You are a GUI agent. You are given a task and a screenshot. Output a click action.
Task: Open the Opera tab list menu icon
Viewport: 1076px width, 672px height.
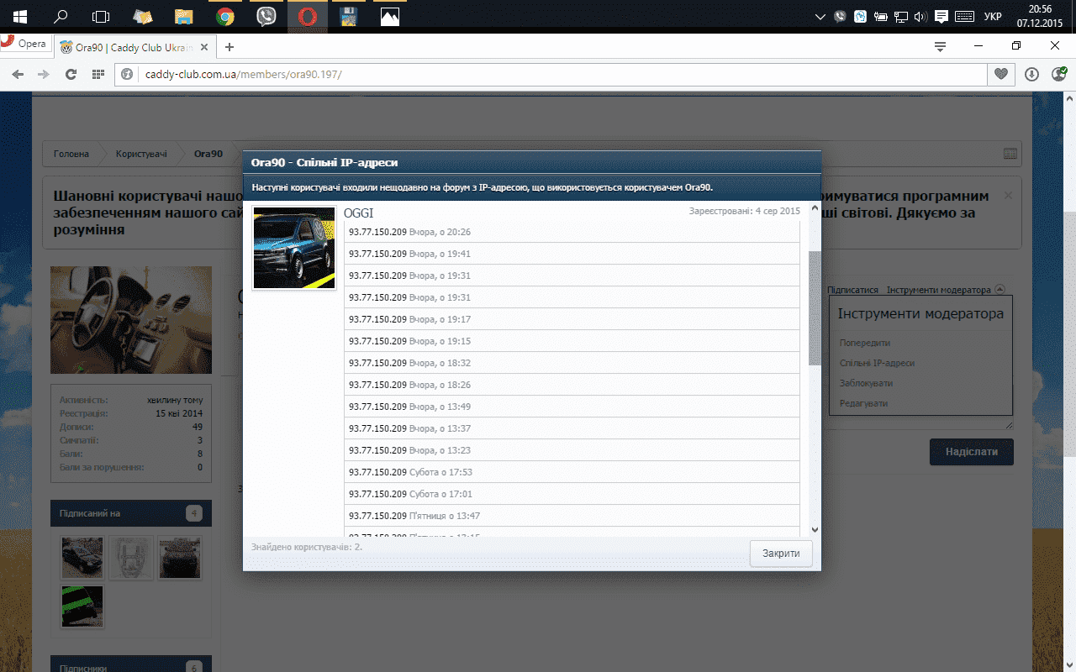click(x=940, y=46)
